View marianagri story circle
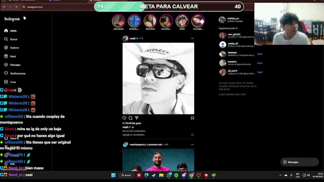The image size is (324, 182). point(198,21)
